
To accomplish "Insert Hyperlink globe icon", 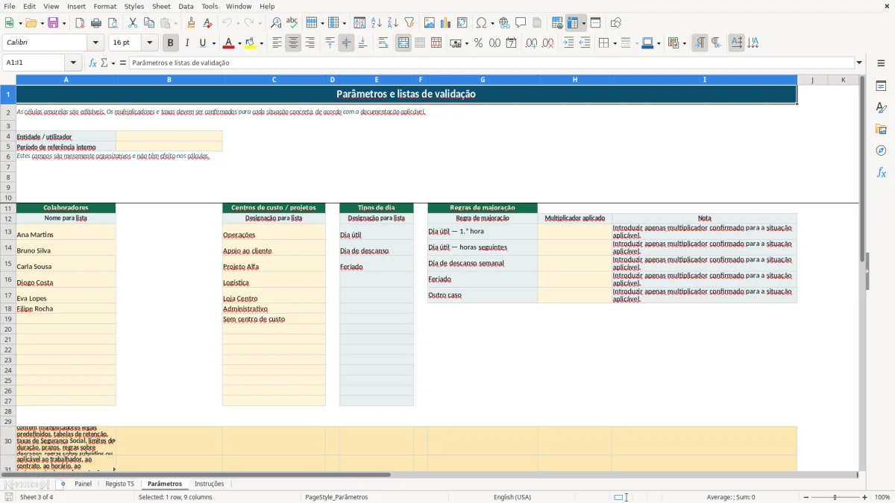I will [x=504, y=23].
